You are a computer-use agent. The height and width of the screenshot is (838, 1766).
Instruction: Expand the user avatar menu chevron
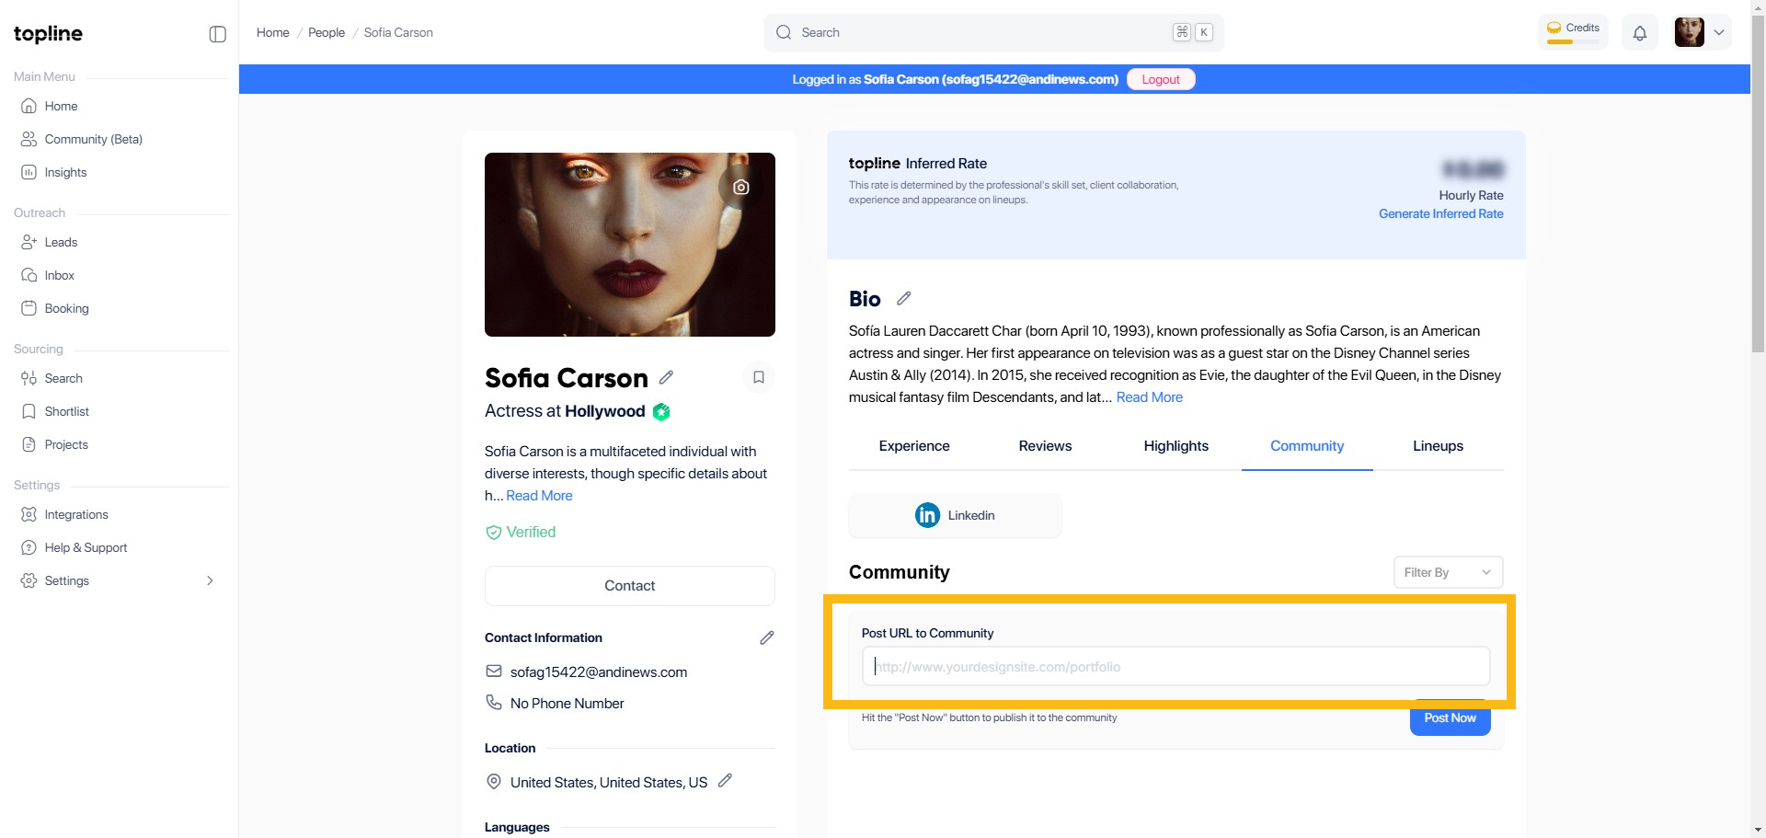1718,33
